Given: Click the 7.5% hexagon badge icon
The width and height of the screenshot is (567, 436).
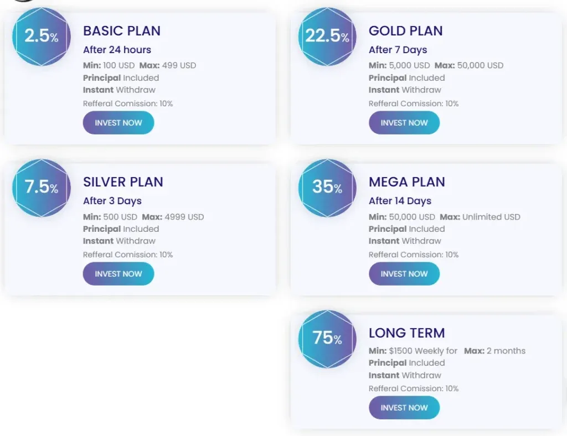Looking at the screenshot, I should click(42, 188).
